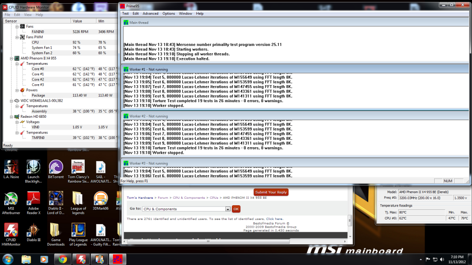
Task: Open the network tray icon
Action: point(435,259)
